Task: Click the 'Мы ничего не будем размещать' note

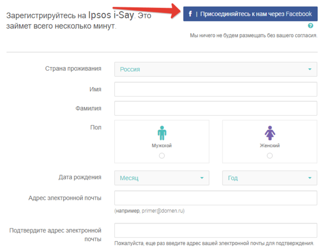Action: pyautogui.click(x=254, y=35)
